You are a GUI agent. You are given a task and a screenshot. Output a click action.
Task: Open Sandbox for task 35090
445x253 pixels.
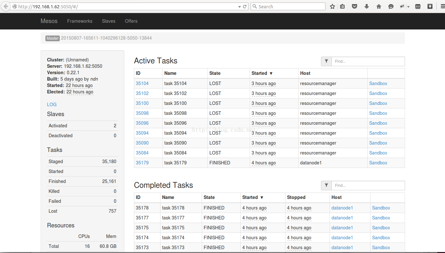click(378, 143)
